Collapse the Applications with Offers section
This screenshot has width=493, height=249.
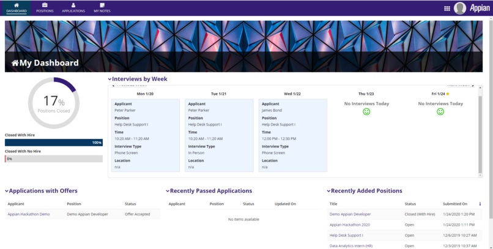pyautogui.click(x=7, y=191)
